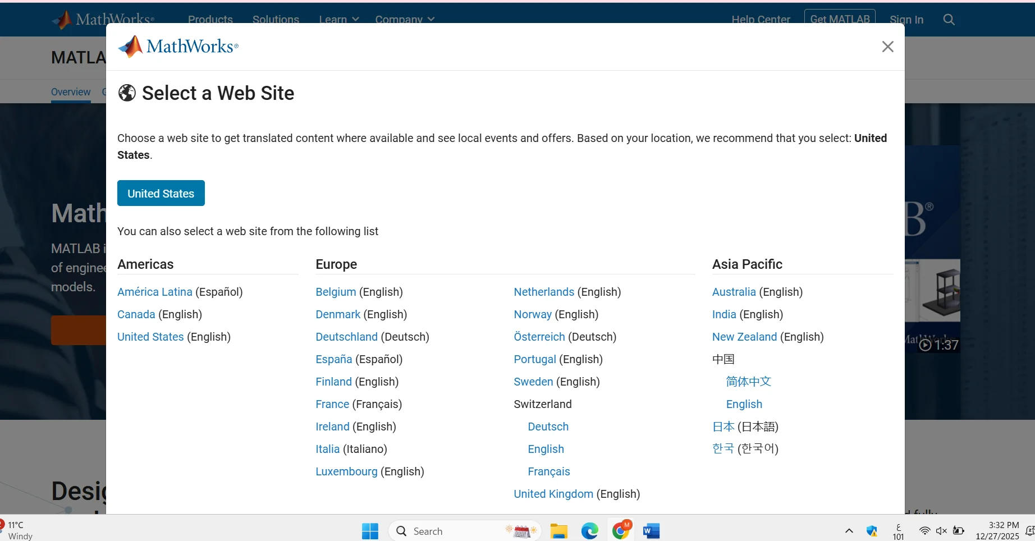The image size is (1035, 541).
Task: Open Google Chrome from the taskbar
Action: click(x=621, y=531)
